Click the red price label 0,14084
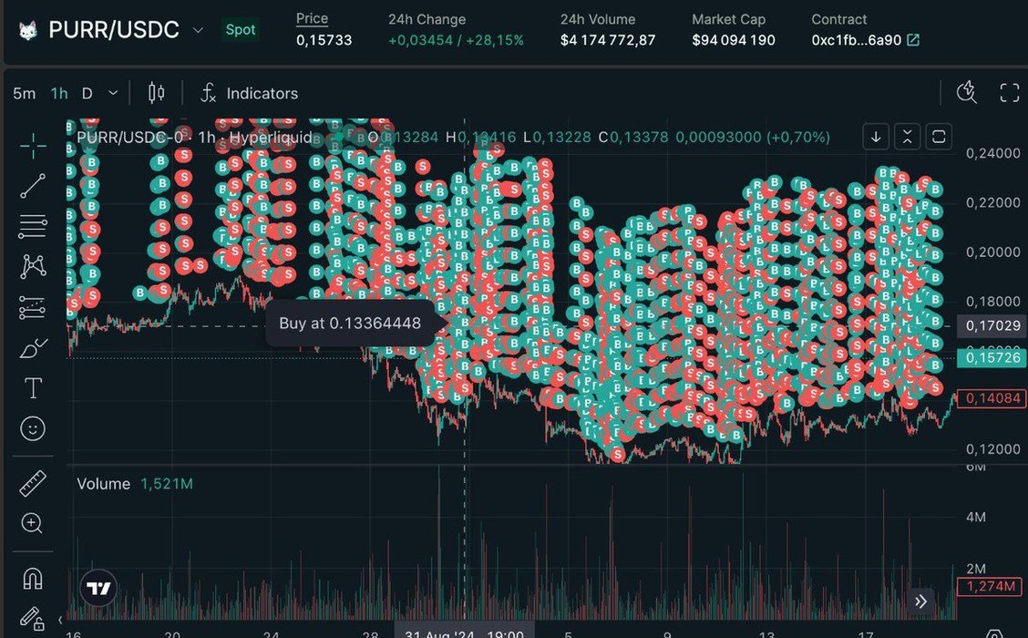1028x638 pixels. point(992,398)
